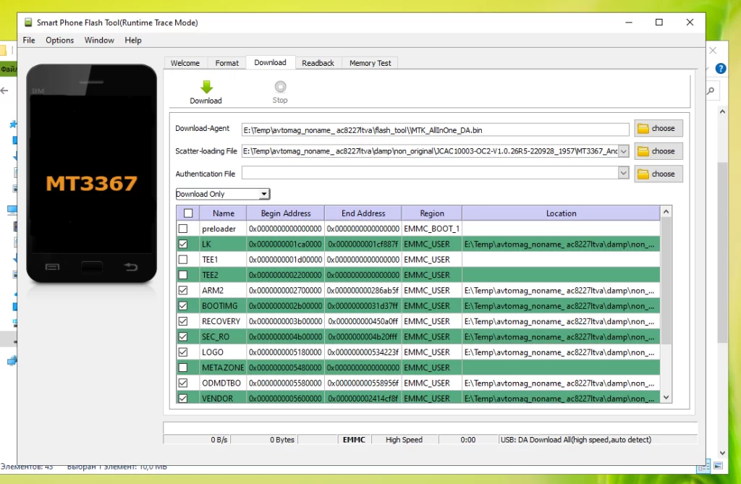Click the Name column header
Viewport: 741px width, 484px height.
pos(223,213)
